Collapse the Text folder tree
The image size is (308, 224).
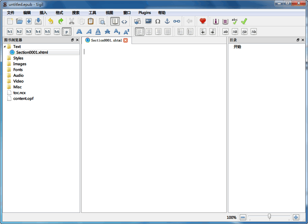pos(5,47)
